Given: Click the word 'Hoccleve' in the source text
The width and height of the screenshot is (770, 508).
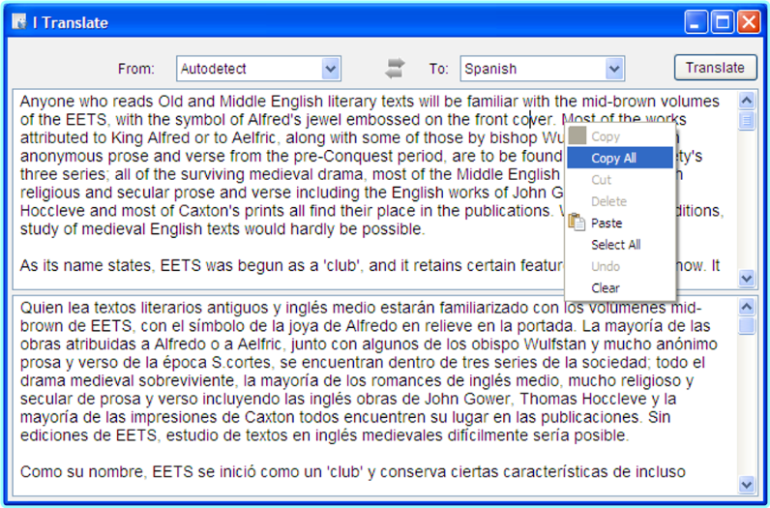Looking at the screenshot, I should [x=52, y=211].
